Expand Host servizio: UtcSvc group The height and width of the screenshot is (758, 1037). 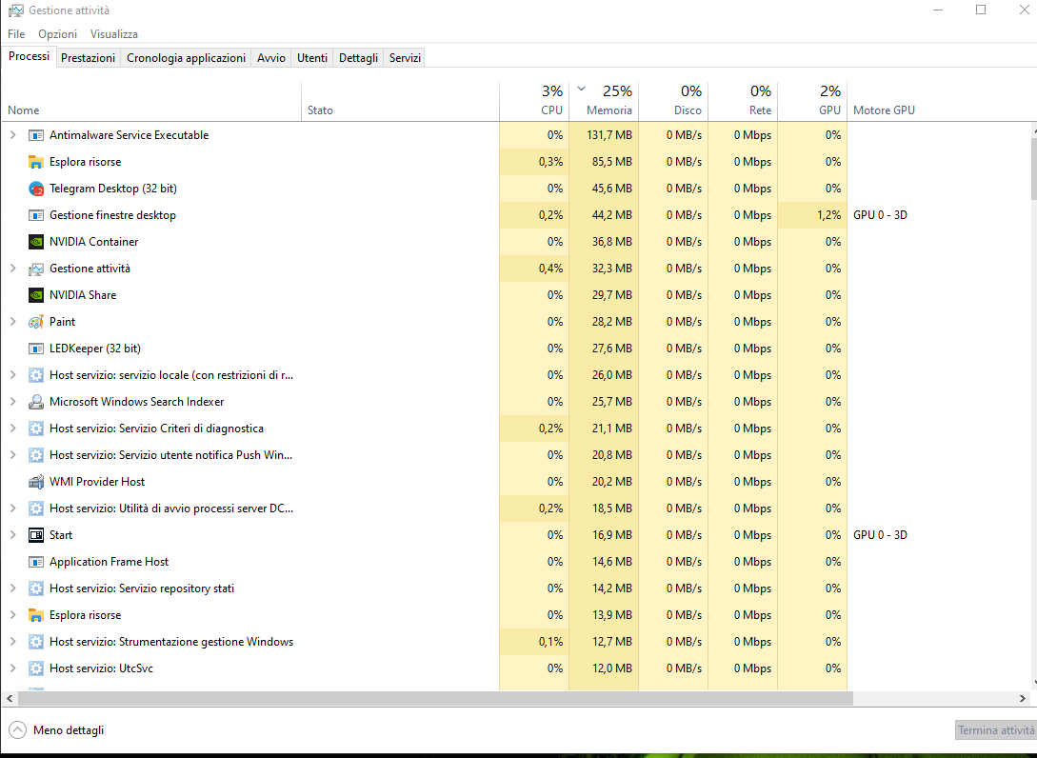(x=12, y=668)
